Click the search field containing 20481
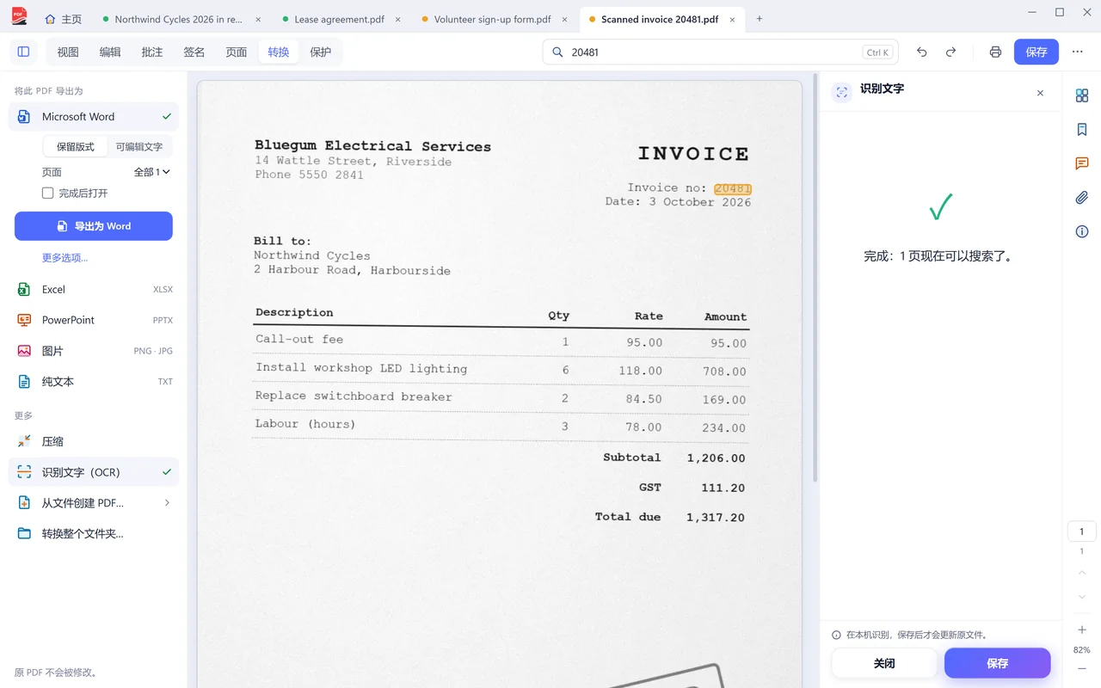1101x688 pixels. (720, 52)
